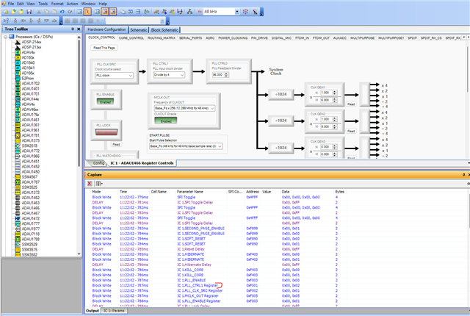Toggle the highlighted tree view toolbar button
The height and width of the screenshot is (316, 470).
[x=87, y=12]
